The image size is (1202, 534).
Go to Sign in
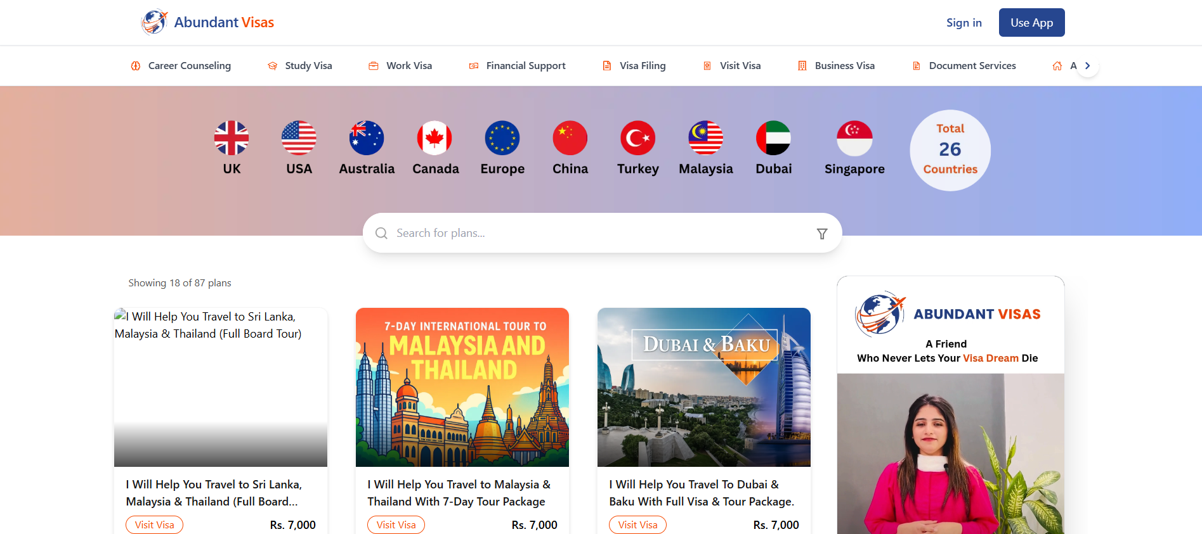click(x=964, y=23)
